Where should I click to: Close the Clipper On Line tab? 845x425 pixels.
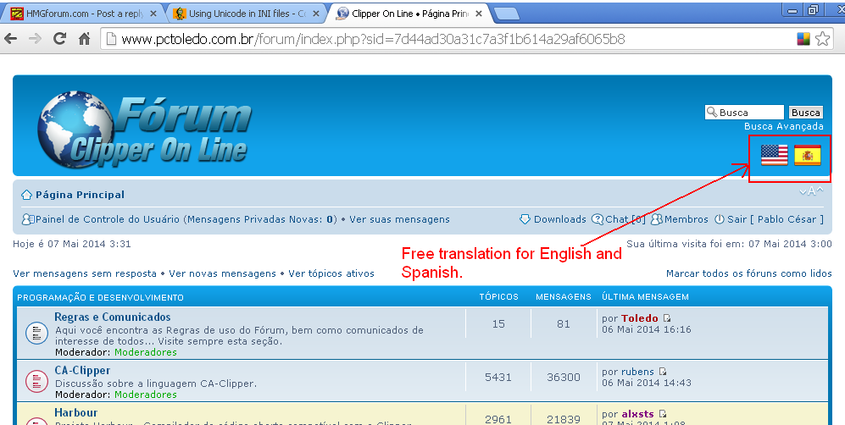click(x=479, y=14)
